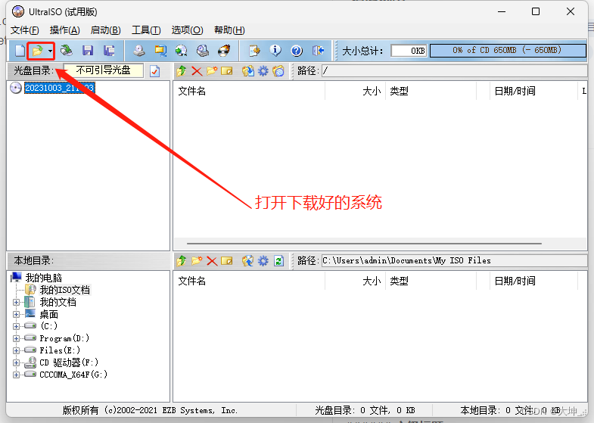Sort disc list by 日期/时间 column header

coord(515,91)
